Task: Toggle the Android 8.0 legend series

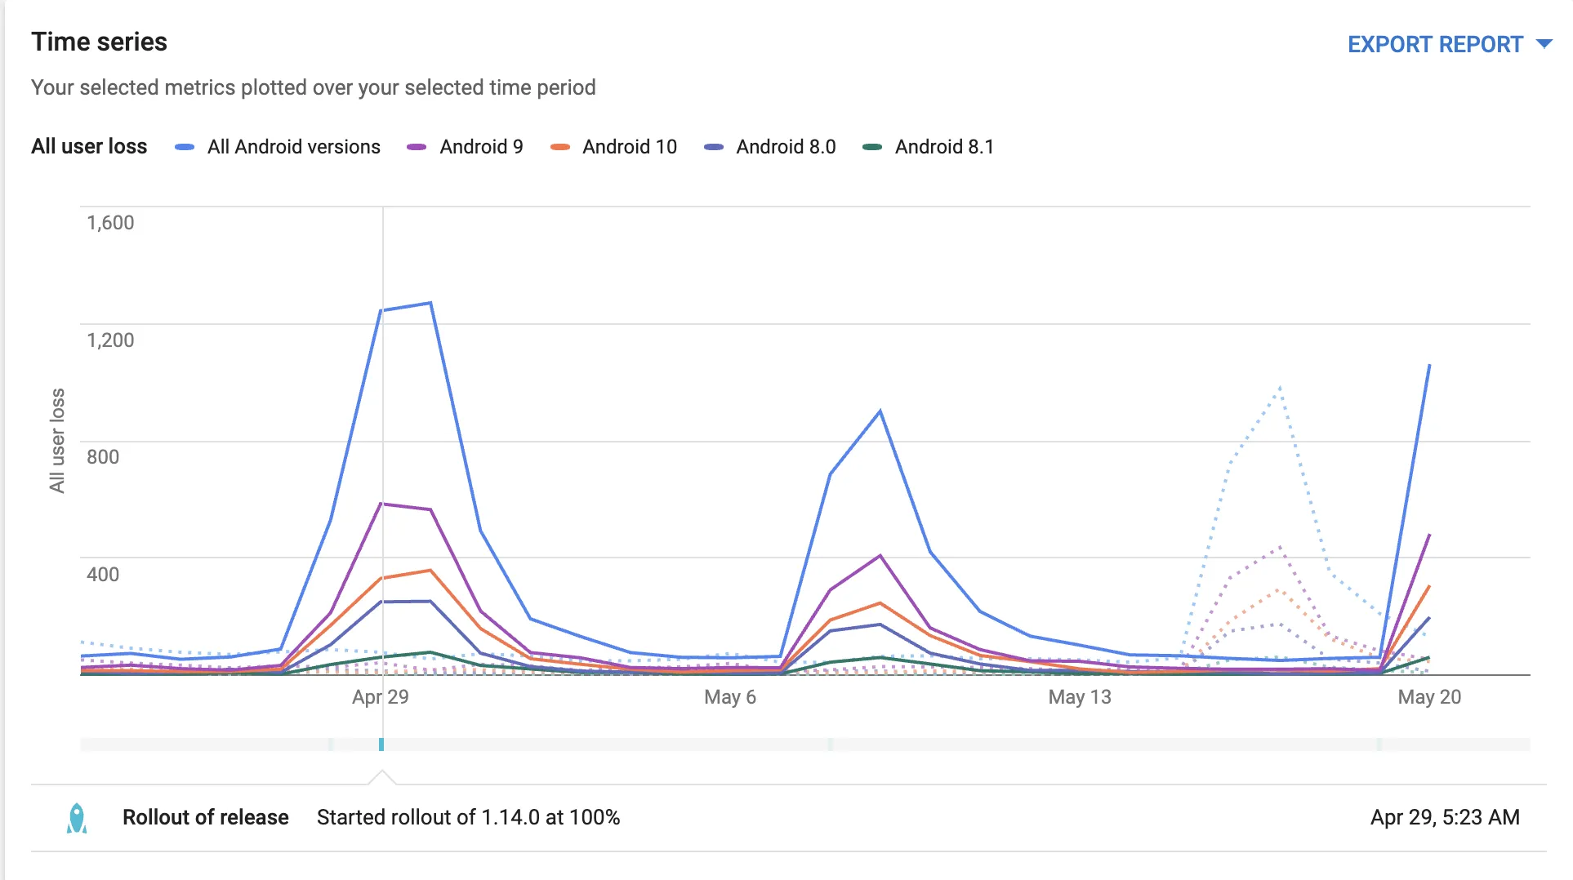Action: tap(769, 147)
